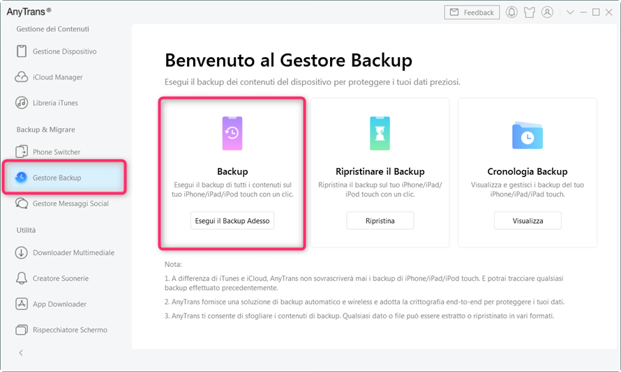The height and width of the screenshot is (372, 621).
Task: Click the AnyTrans logo text
Action: (29, 11)
